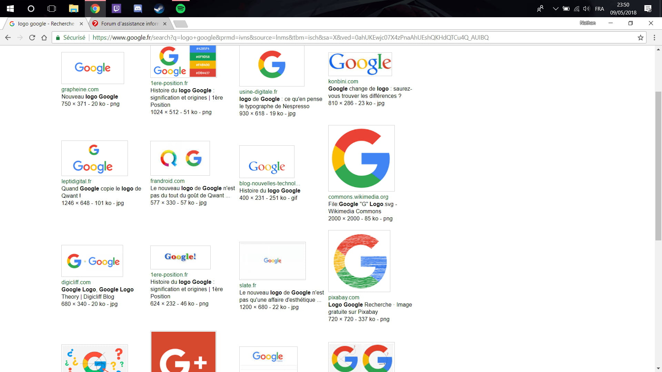Image resolution: width=662 pixels, height=372 pixels.
Task: Follow the digicliff.com link
Action: 76,282
